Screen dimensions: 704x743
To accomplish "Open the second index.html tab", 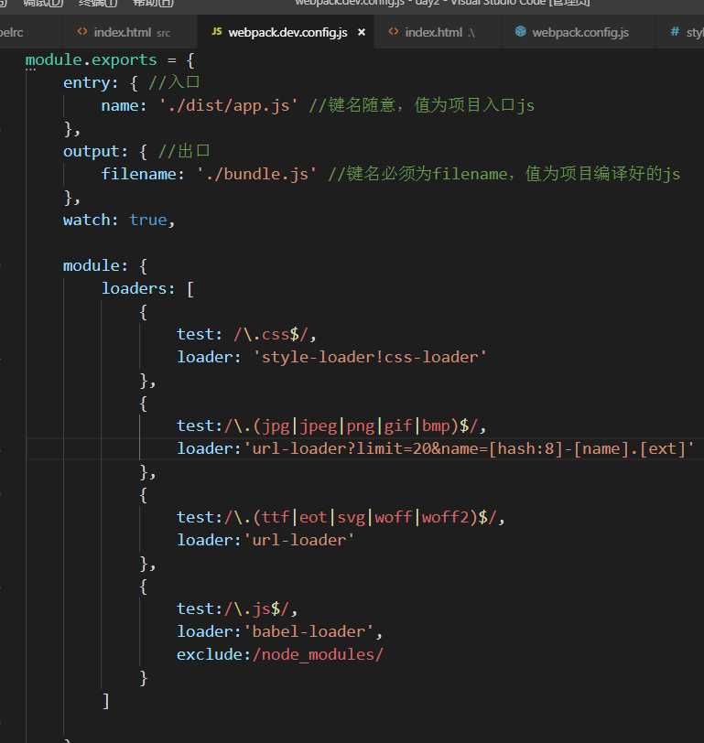I will click(x=433, y=32).
